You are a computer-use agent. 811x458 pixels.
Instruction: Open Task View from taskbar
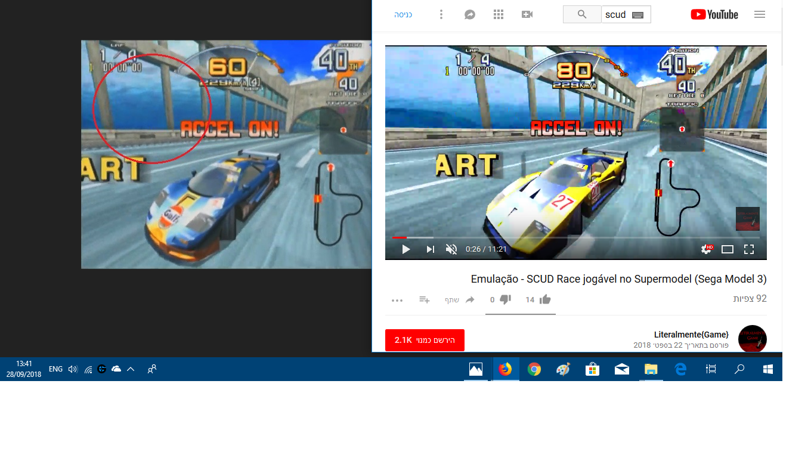tap(711, 369)
